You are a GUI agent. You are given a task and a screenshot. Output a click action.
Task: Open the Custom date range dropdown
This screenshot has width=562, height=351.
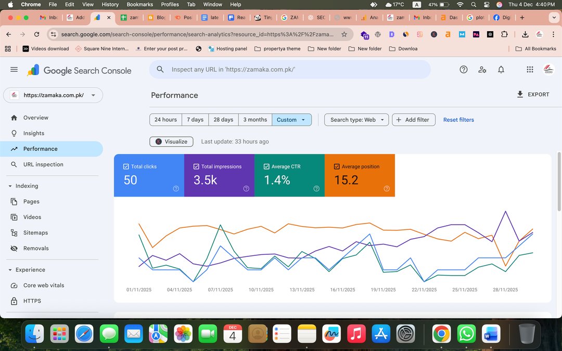tap(291, 120)
